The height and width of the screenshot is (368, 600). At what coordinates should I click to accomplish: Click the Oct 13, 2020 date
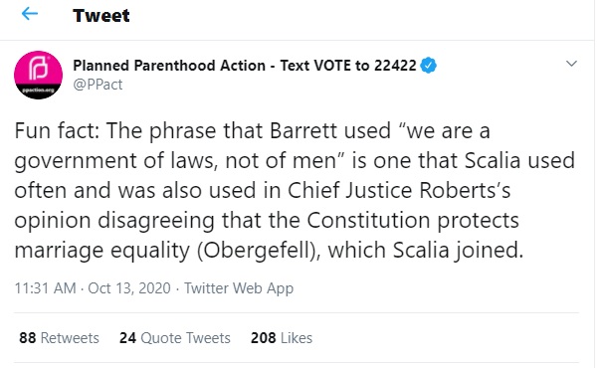pyautogui.click(x=129, y=288)
